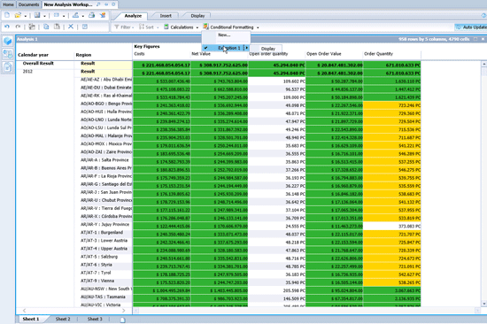
Task: Click the Open folder icon
Action: point(18,15)
